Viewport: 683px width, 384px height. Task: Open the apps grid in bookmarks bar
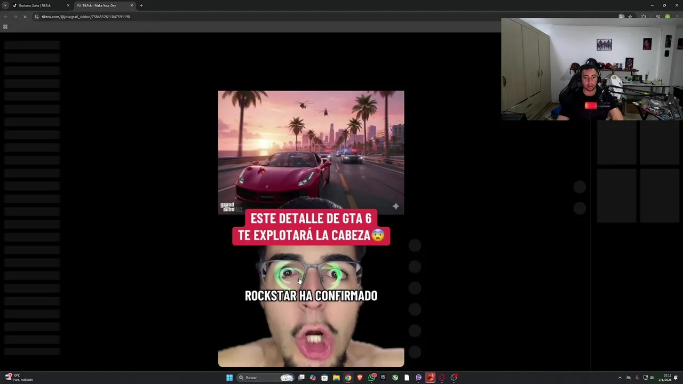pyautogui.click(x=5, y=27)
